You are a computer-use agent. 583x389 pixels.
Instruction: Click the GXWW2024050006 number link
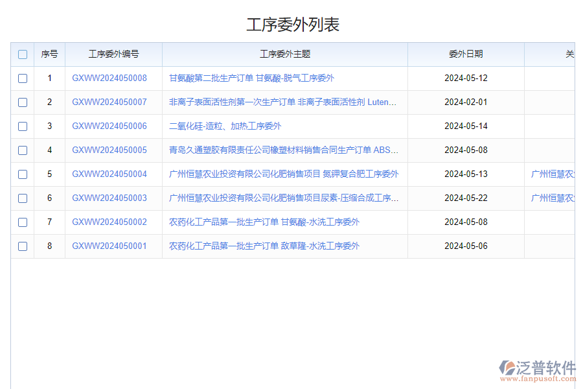tap(109, 126)
